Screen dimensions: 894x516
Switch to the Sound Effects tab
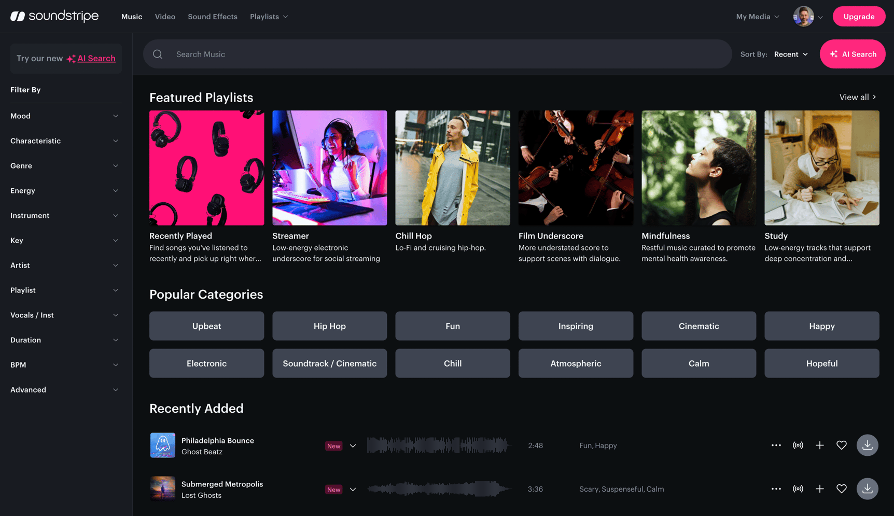[x=212, y=16]
